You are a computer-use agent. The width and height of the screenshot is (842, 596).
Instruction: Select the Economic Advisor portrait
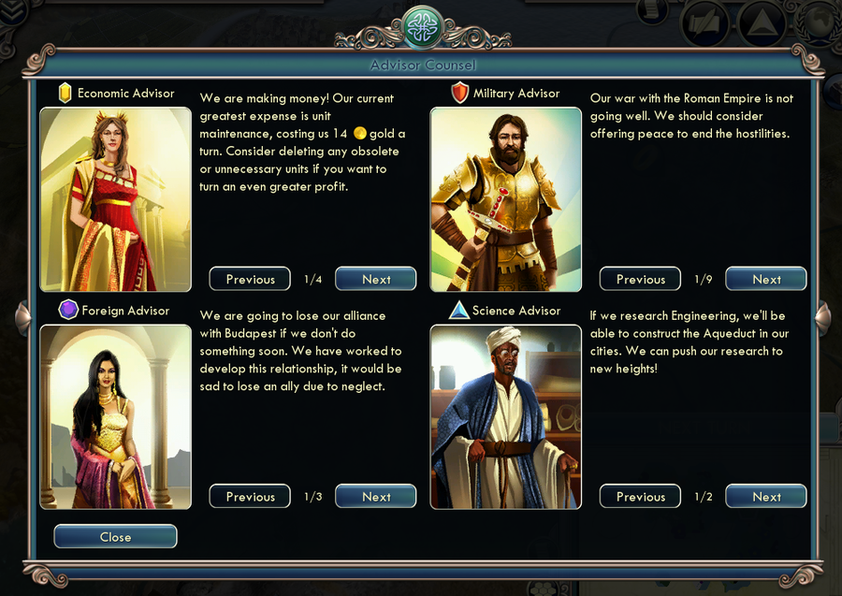115,199
